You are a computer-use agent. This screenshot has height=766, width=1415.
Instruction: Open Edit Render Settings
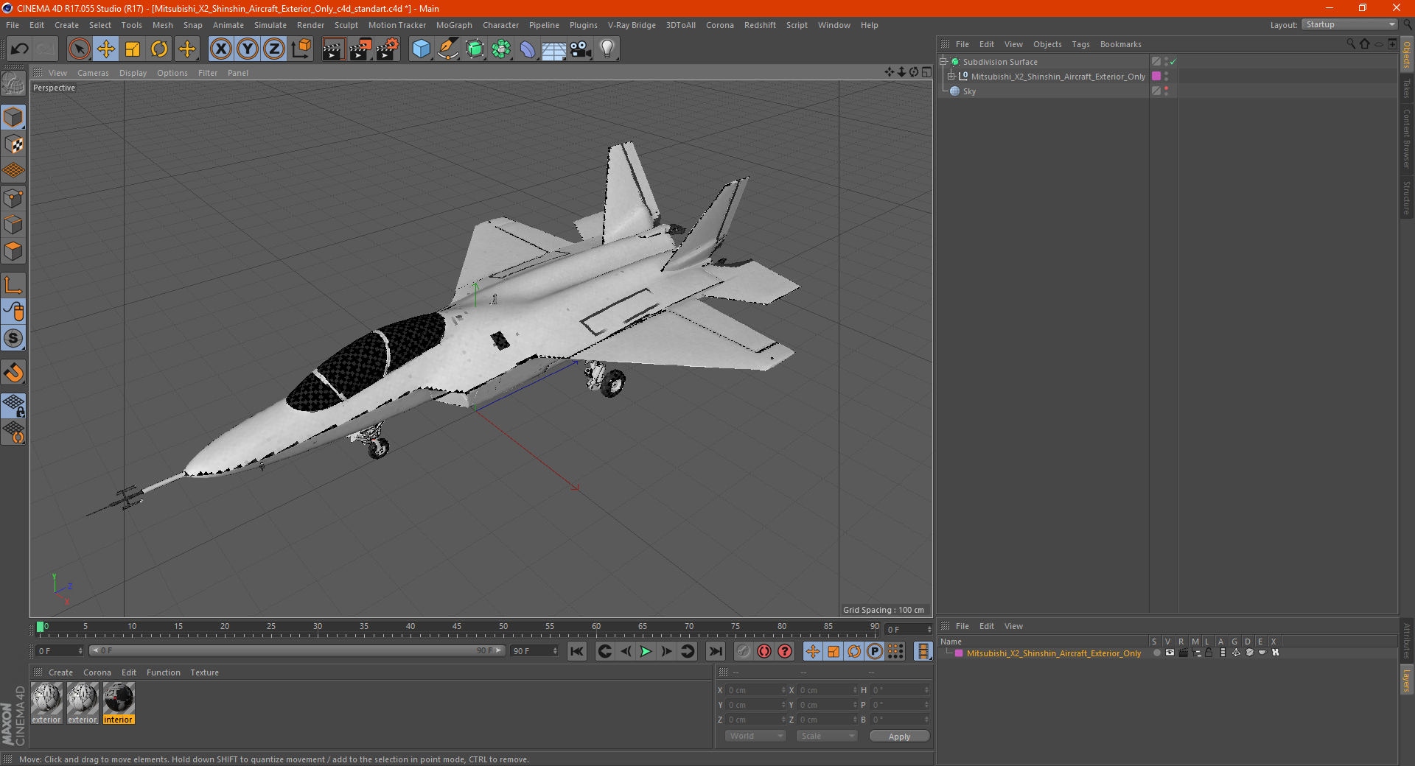coord(388,49)
